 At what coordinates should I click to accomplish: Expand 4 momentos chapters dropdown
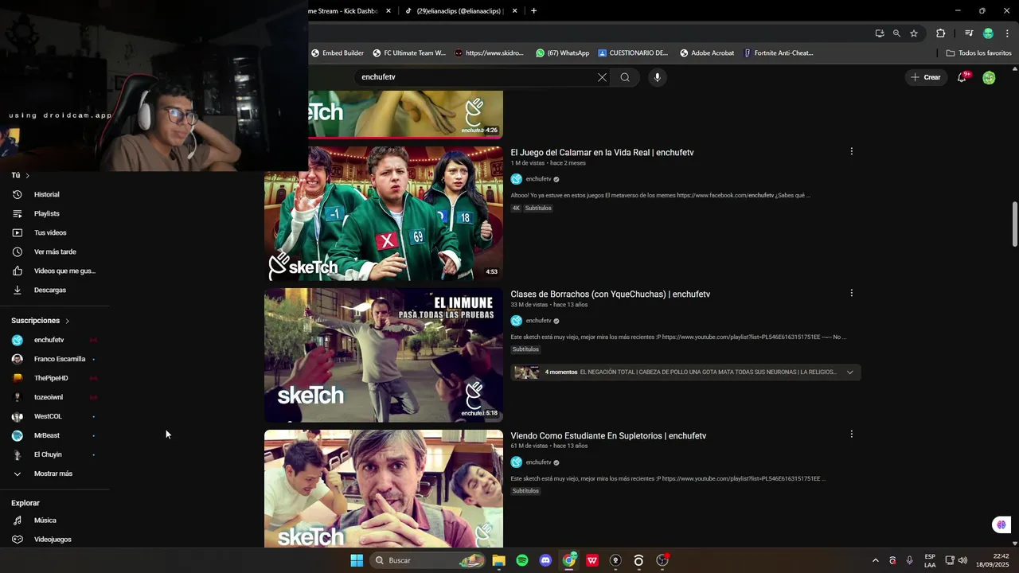(x=849, y=372)
